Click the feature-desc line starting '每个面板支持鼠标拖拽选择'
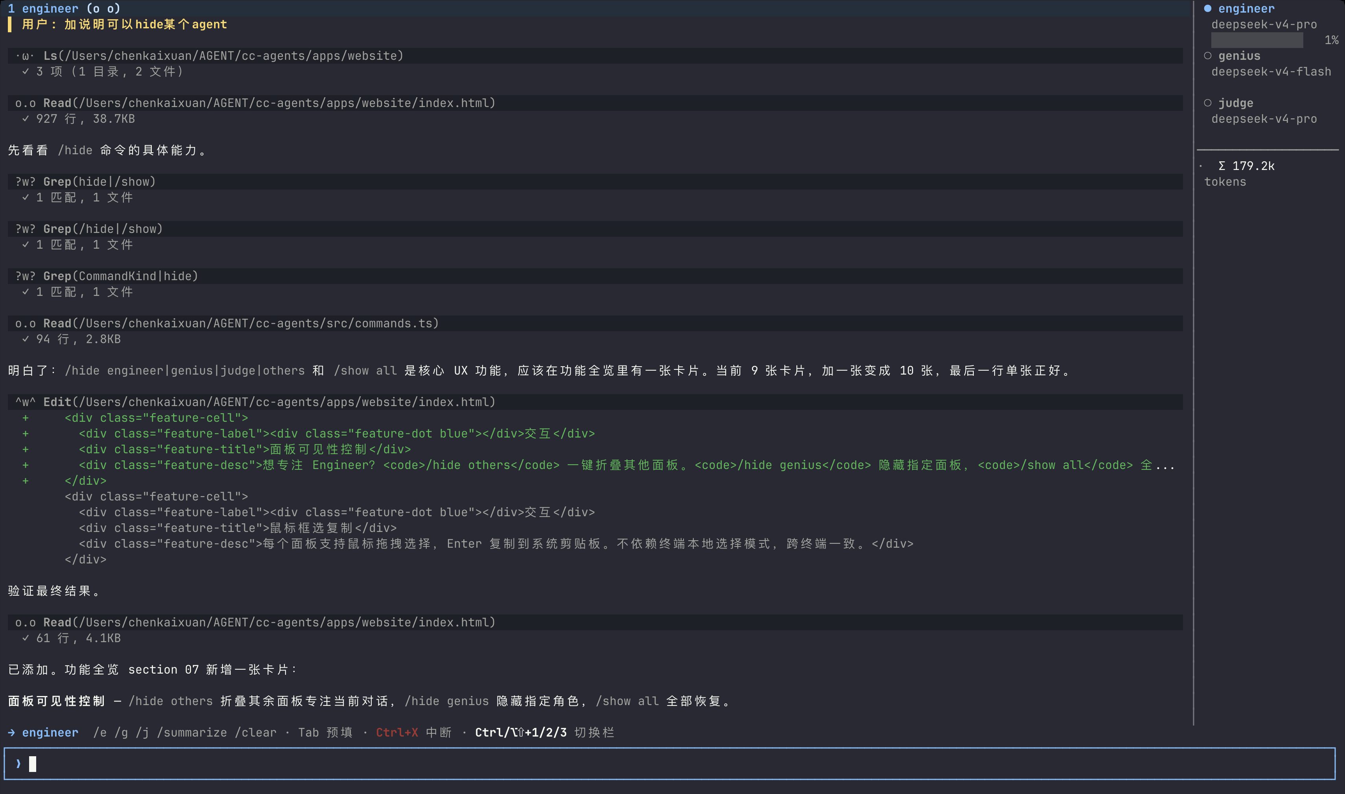The width and height of the screenshot is (1345, 794). point(496,544)
